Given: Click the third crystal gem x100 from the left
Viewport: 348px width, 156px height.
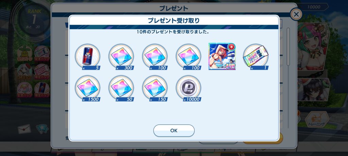Looking at the screenshot, I should 155,57.
